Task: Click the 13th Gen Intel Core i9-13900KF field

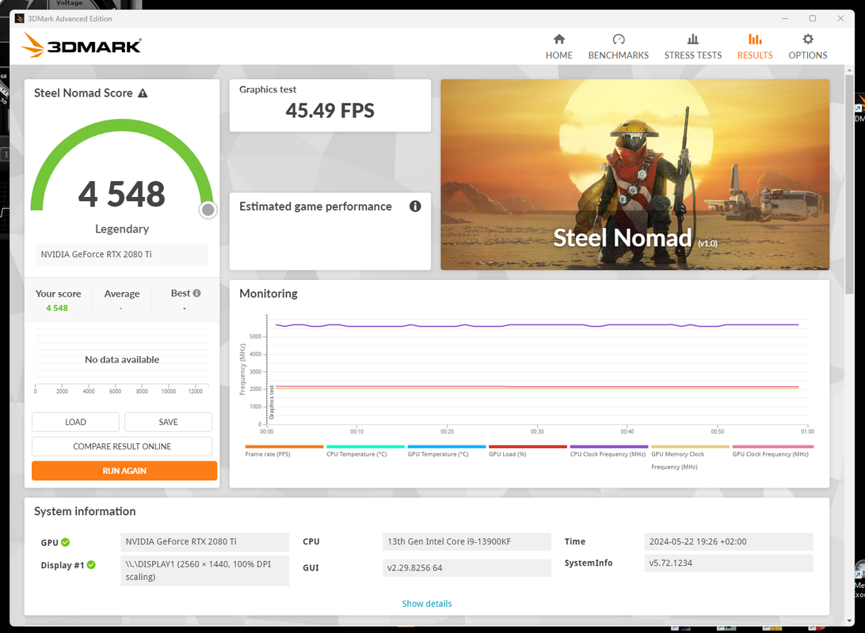Action: [x=467, y=541]
